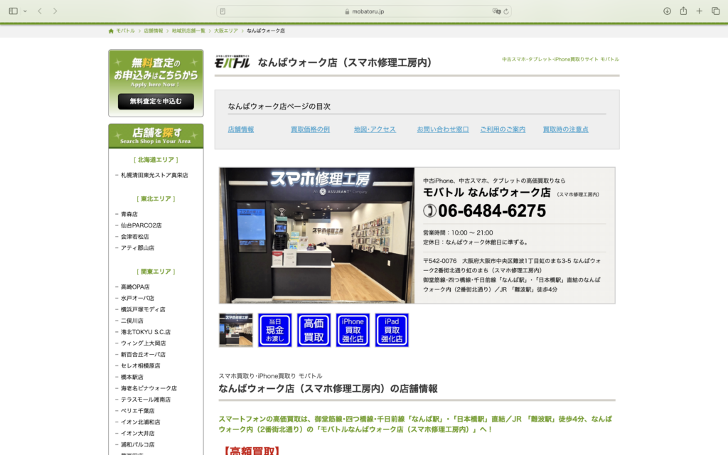Click the Reader view icon in address bar

point(223,11)
